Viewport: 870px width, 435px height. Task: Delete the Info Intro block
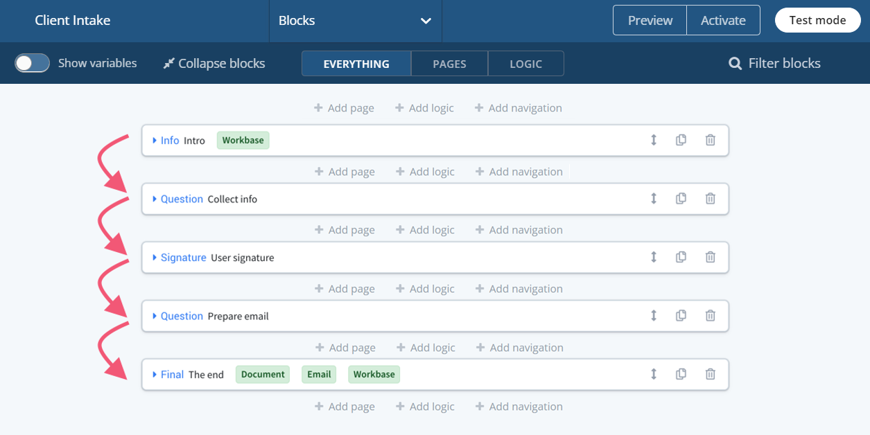(x=710, y=140)
